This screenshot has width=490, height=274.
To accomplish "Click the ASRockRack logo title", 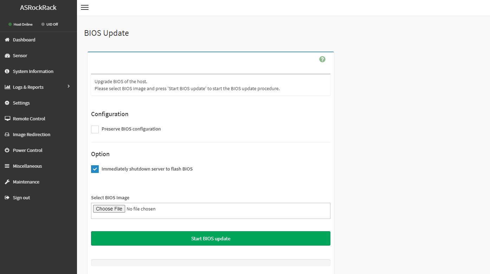I will pyautogui.click(x=38, y=8).
